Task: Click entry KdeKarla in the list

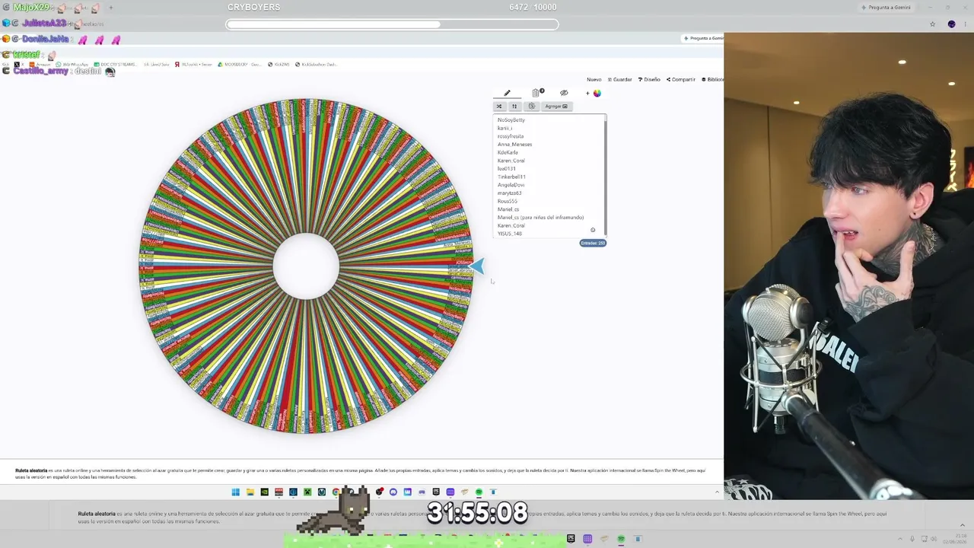Action: pos(508,152)
